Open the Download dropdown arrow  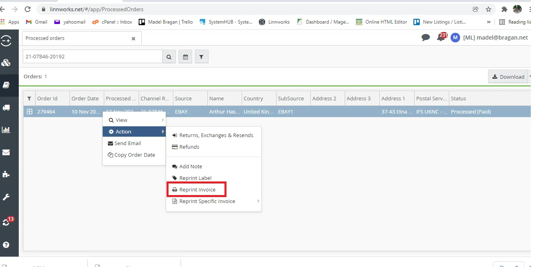[x=530, y=77]
